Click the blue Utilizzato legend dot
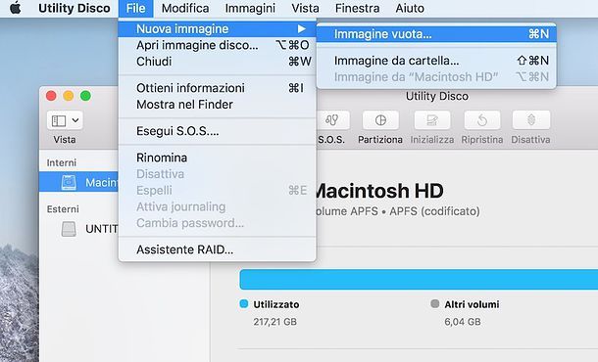 (x=244, y=303)
